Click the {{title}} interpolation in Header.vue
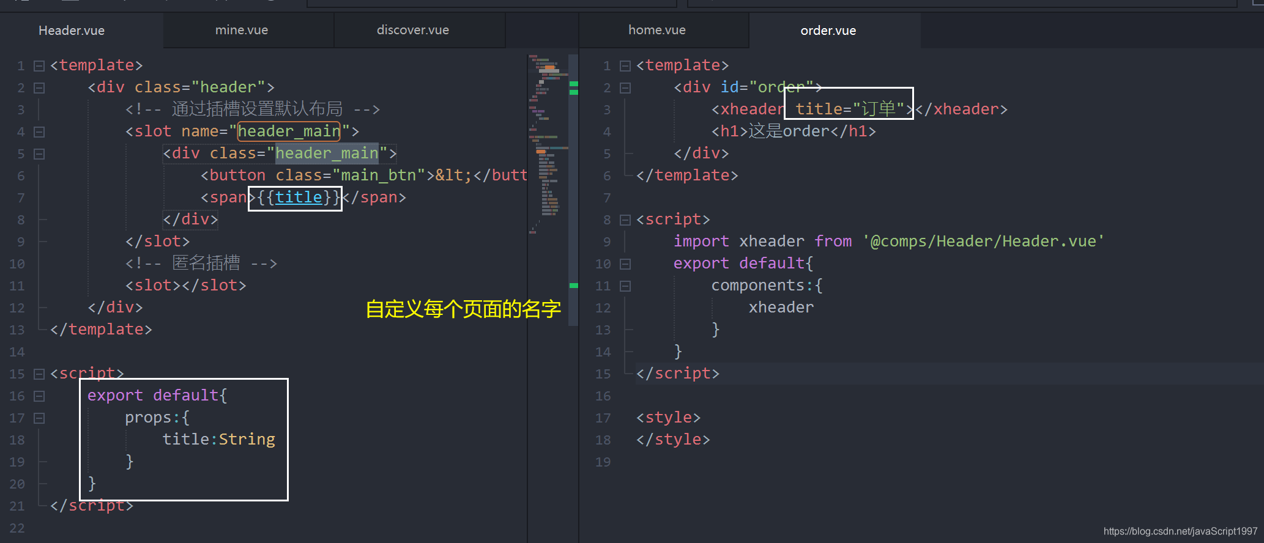This screenshot has height=543, width=1264. point(299,197)
